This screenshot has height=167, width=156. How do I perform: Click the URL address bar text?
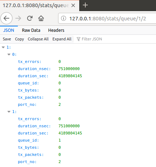click(107, 19)
